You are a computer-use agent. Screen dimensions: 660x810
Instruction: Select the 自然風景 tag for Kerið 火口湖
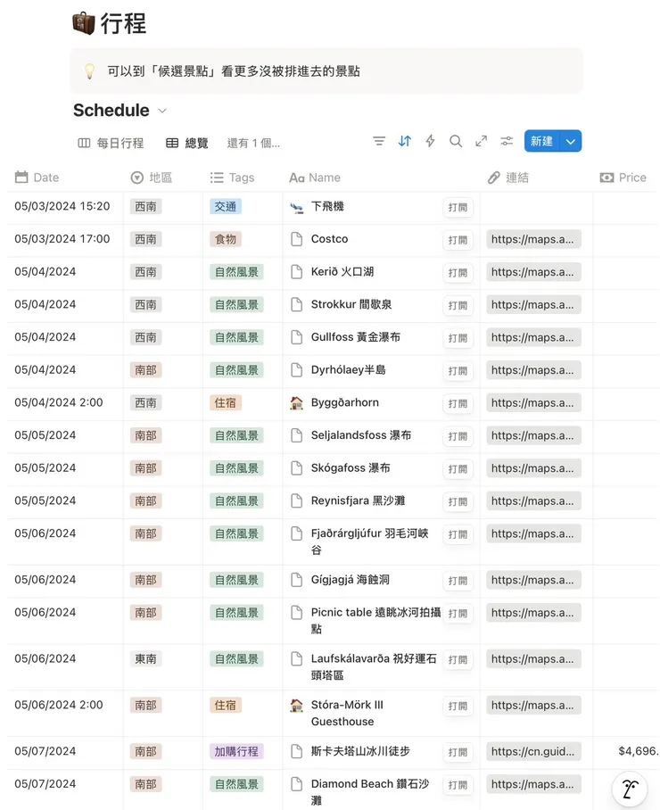(x=236, y=272)
